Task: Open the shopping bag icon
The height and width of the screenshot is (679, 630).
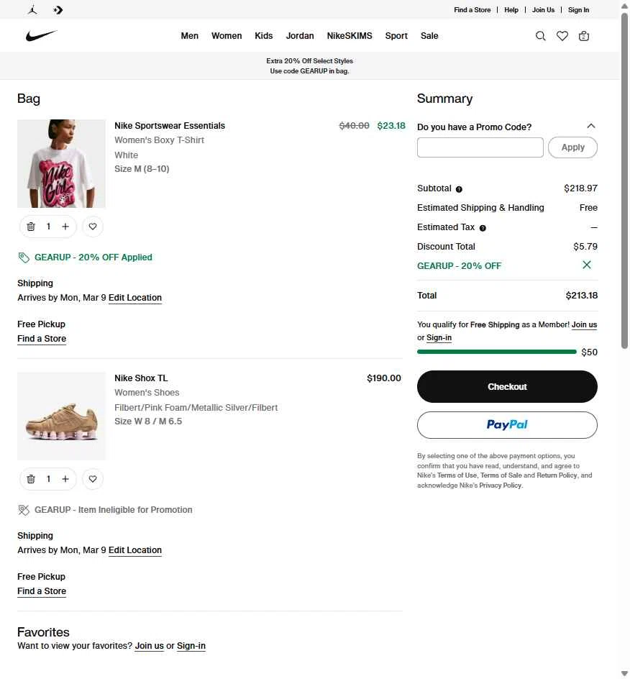Action: click(x=584, y=36)
